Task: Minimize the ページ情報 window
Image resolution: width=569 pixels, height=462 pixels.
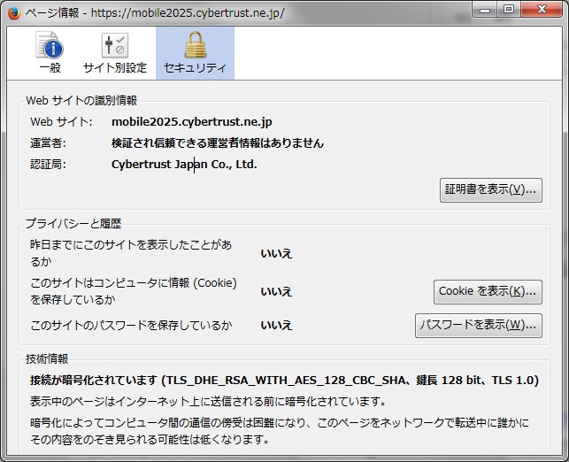Action: point(485,10)
